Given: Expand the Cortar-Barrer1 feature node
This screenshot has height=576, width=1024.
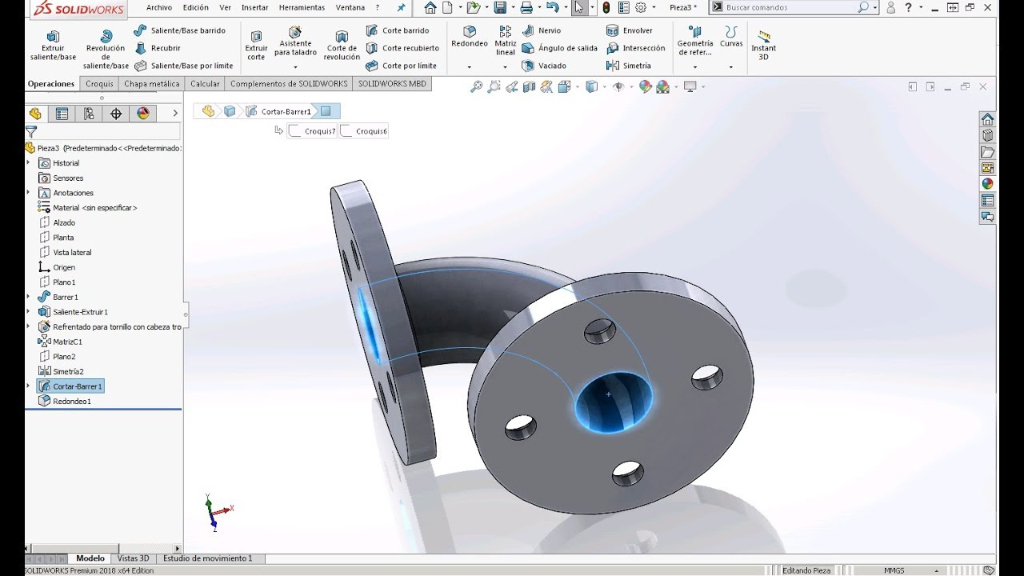Looking at the screenshot, I should click(28, 386).
